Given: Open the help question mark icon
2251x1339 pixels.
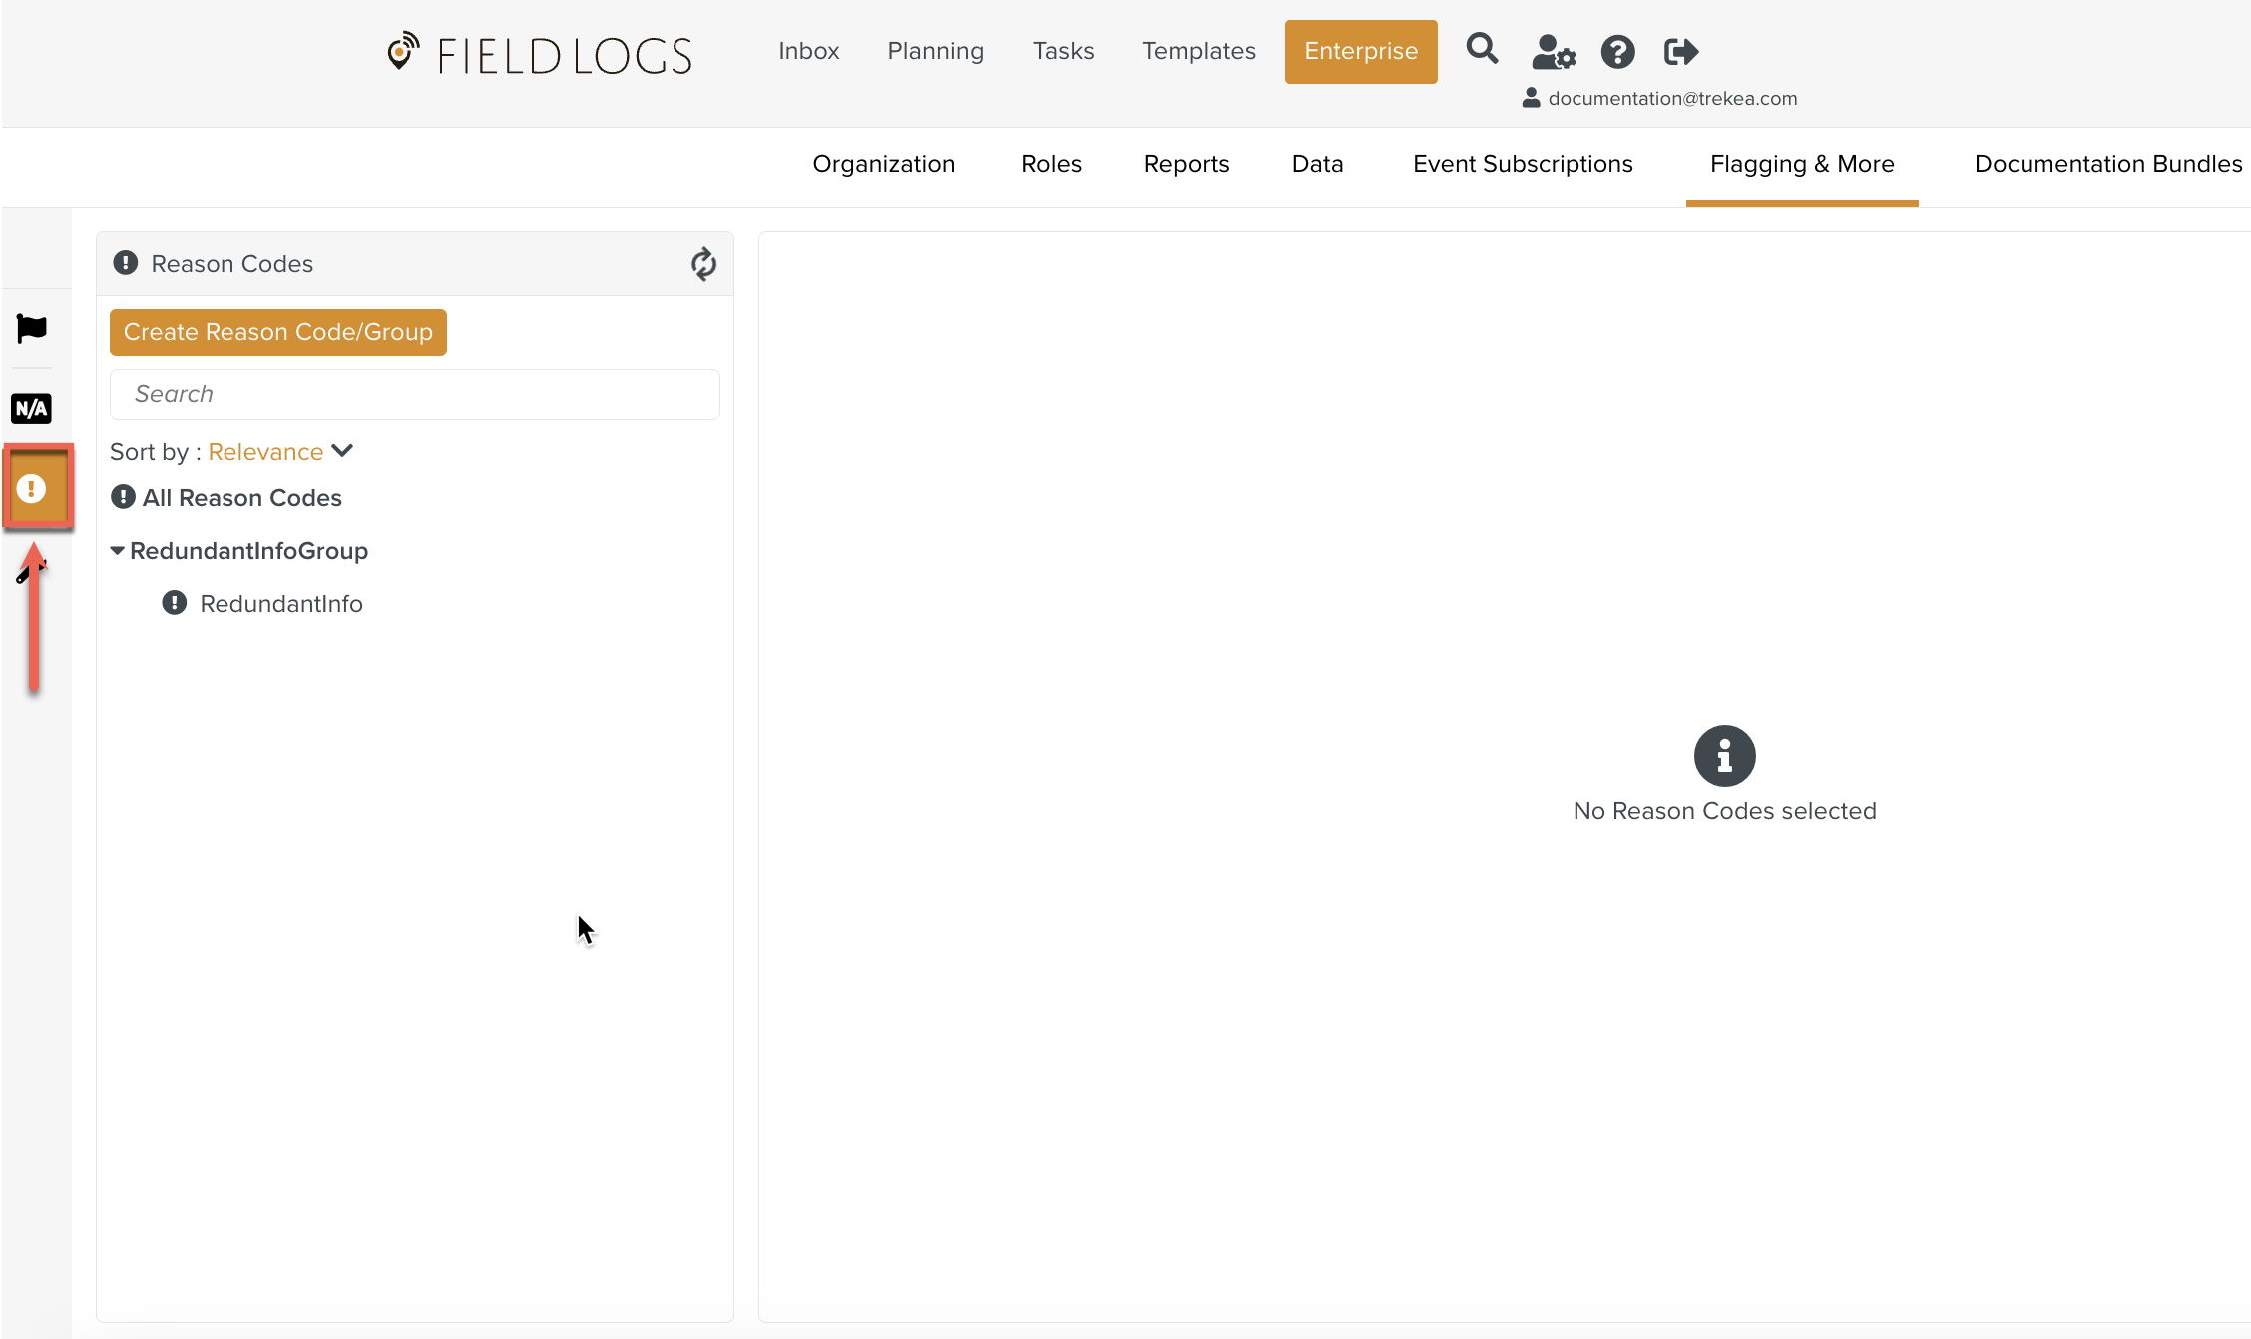Looking at the screenshot, I should pyautogui.click(x=1617, y=51).
